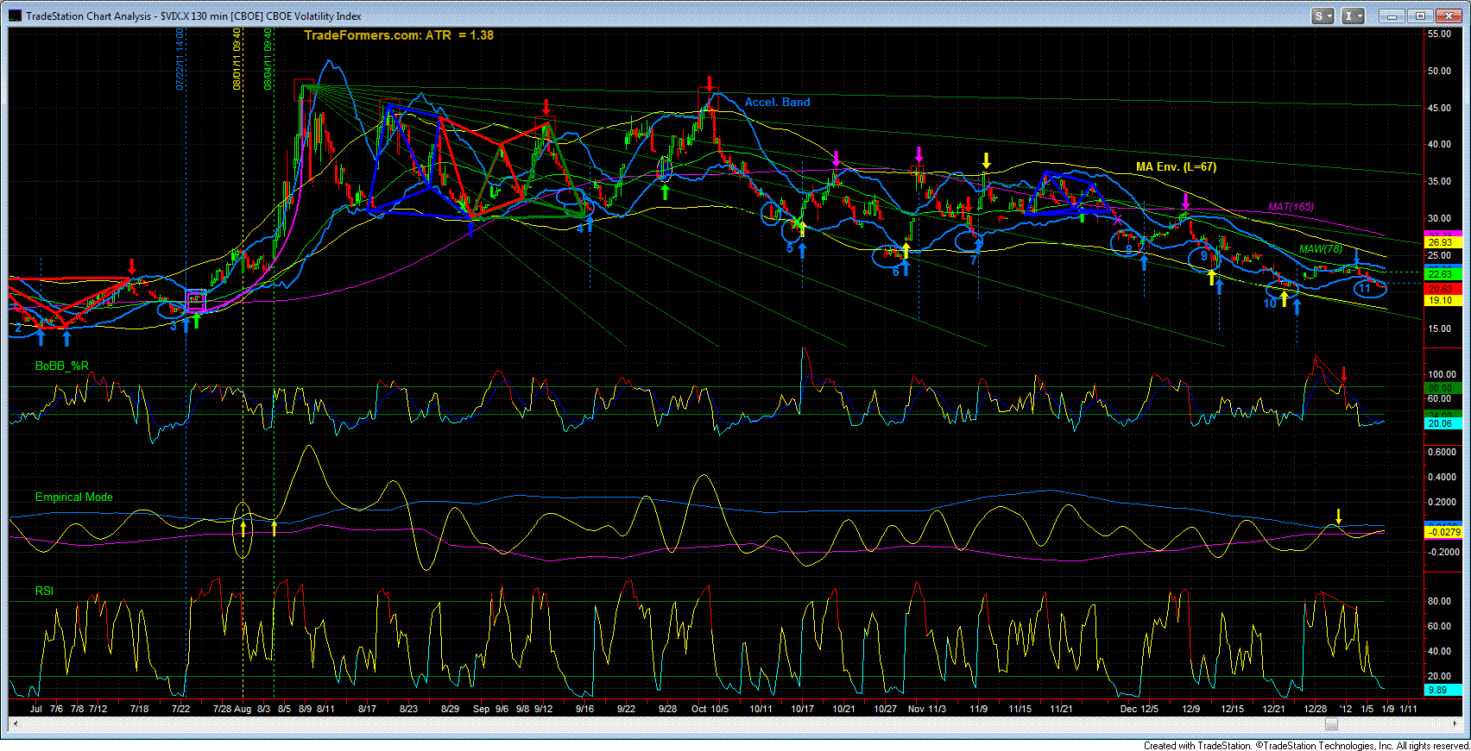Viewport: 1471px width, 751px height.
Task: Minimize the Chart Analysis window
Action: click(1392, 16)
